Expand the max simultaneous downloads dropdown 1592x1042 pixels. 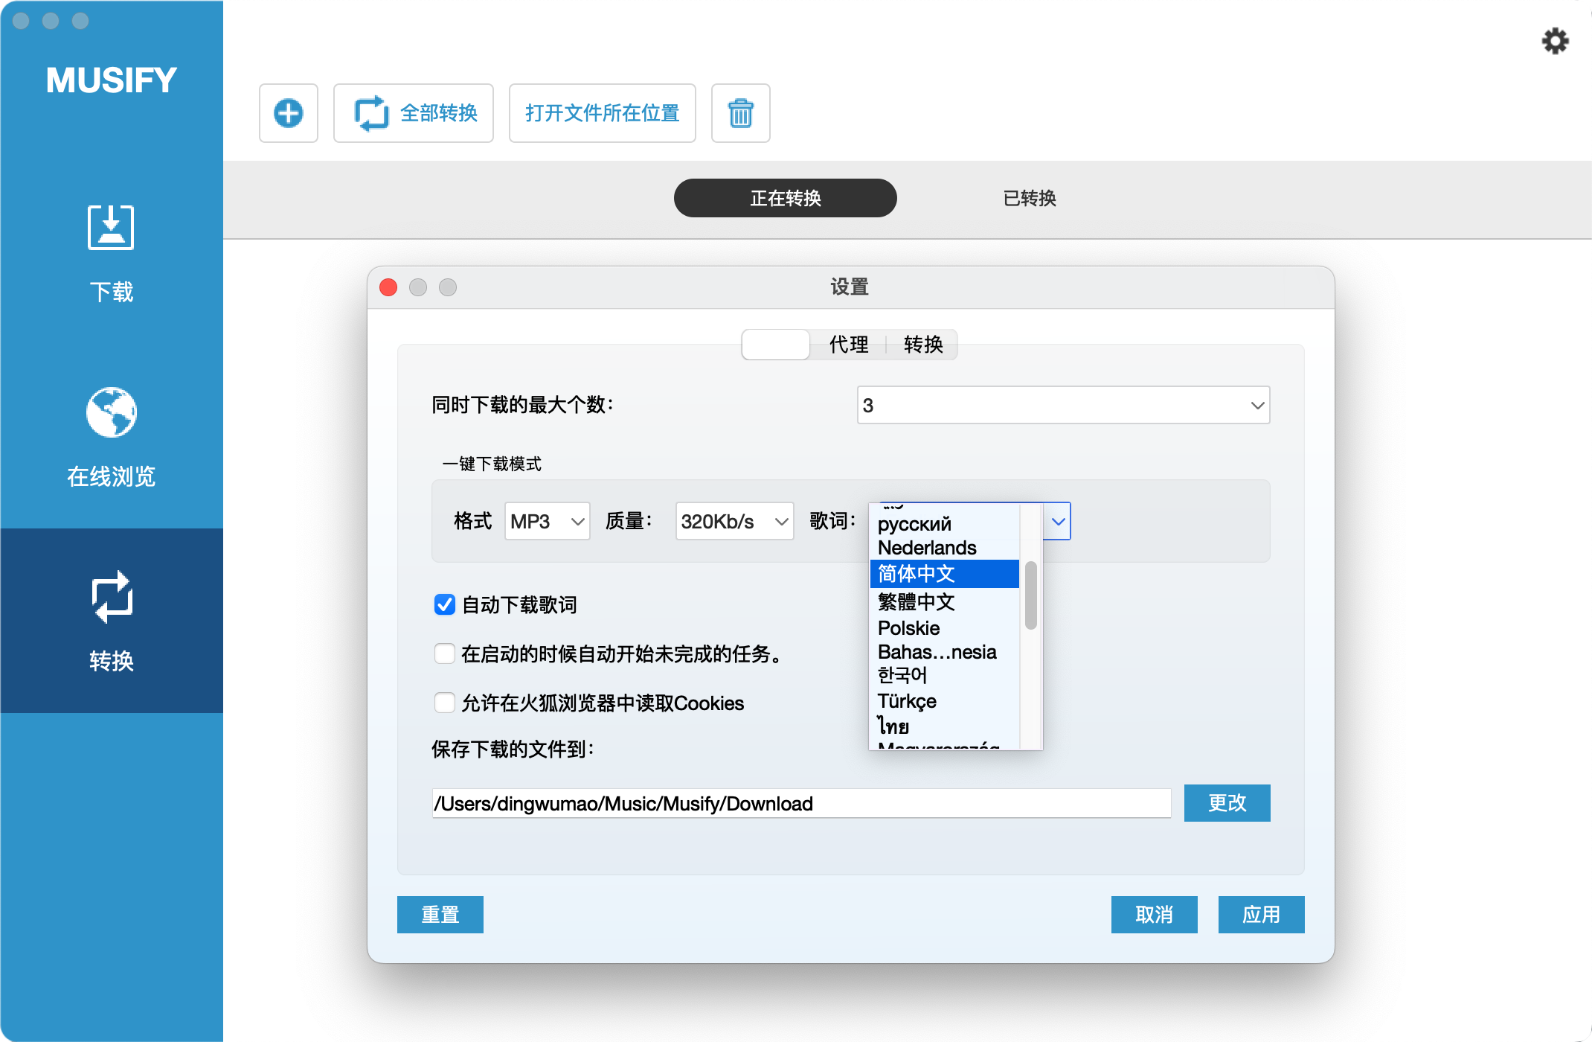[x=1063, y=405]
